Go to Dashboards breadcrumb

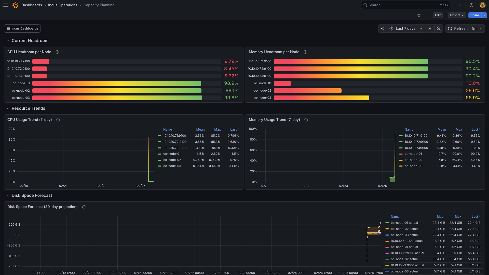tap(32, 5)
